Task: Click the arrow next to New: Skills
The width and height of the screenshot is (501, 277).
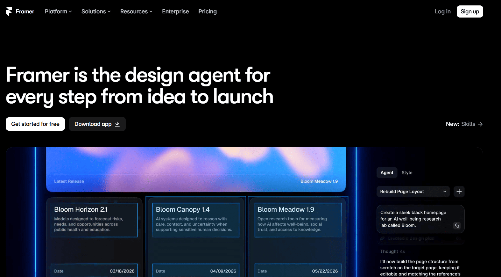Action: tap(480, 124)
